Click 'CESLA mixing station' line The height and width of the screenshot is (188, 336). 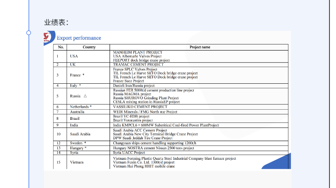146,102
